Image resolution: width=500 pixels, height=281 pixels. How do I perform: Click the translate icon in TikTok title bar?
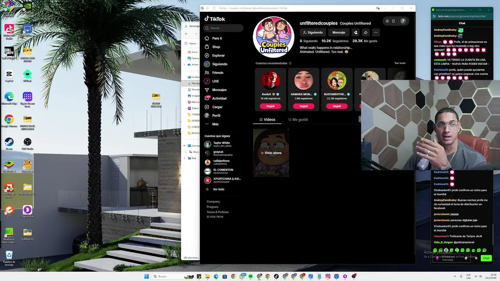(378, 8)
